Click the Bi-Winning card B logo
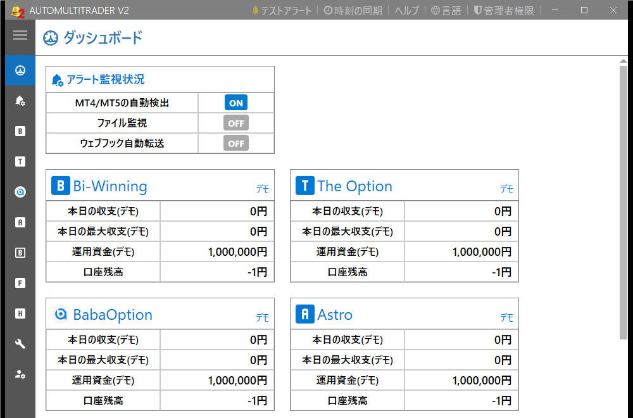633x418 pixels. point(61,186)
